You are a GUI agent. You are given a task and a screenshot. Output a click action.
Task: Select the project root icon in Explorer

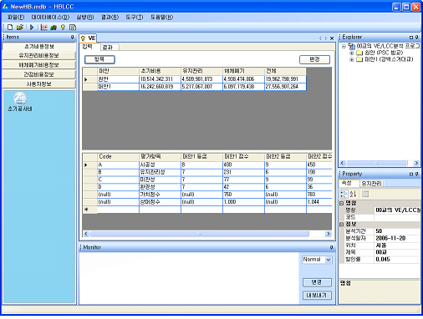[351, 46]
